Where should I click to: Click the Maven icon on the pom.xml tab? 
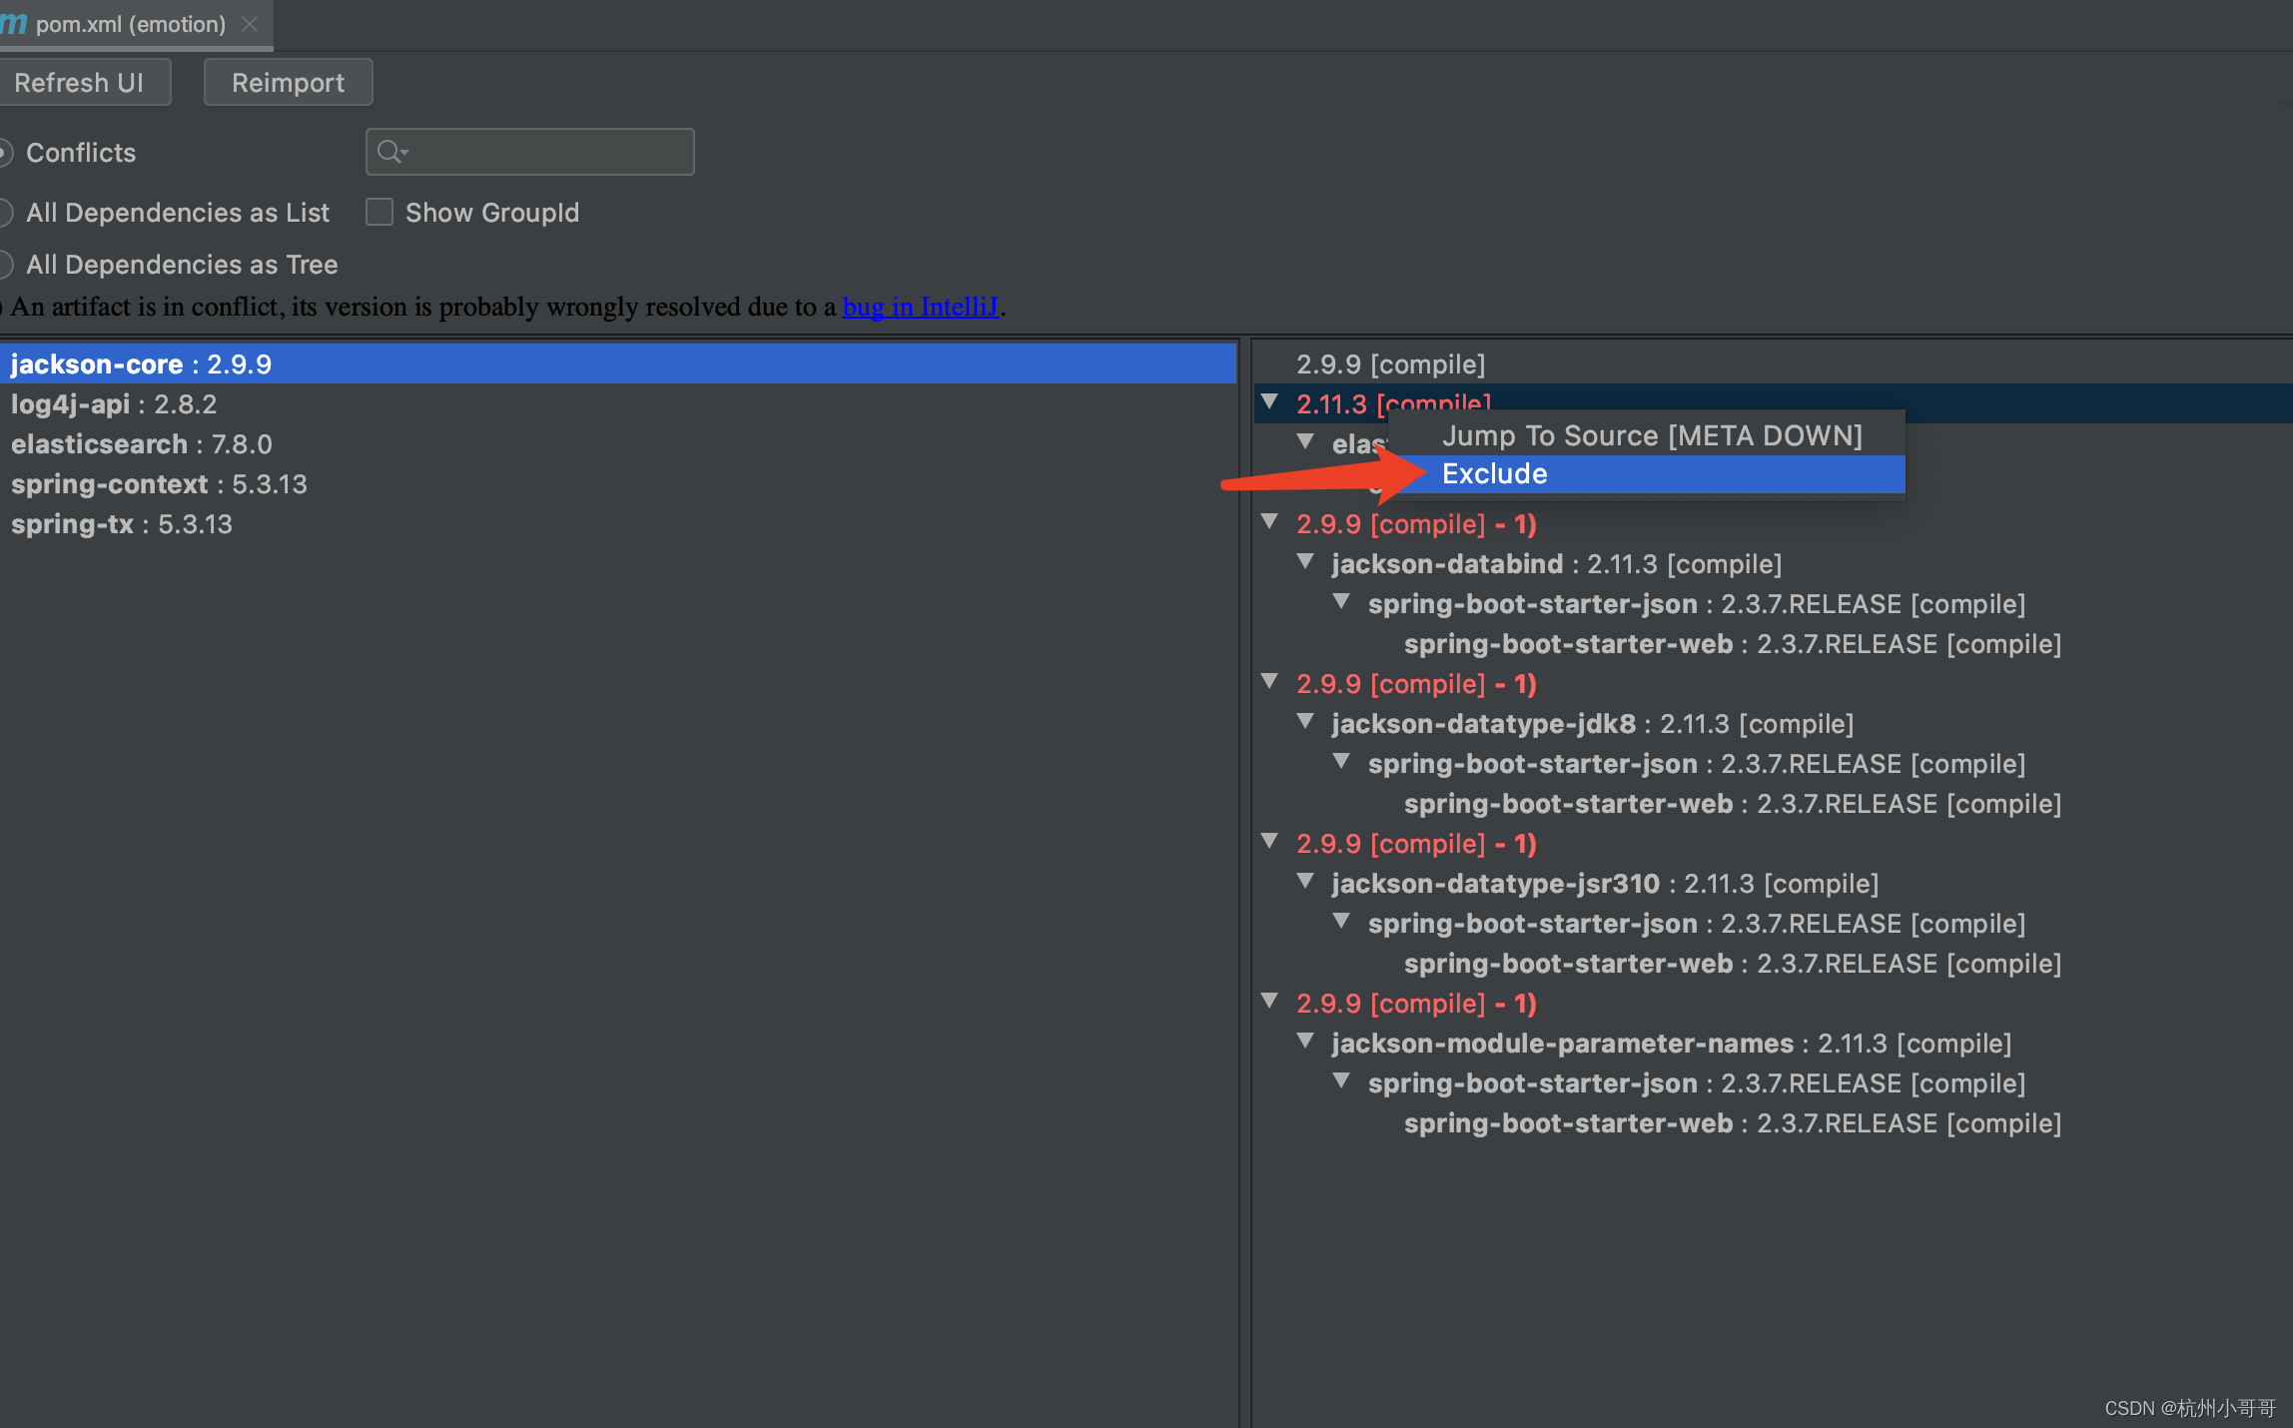click(14, 24)
